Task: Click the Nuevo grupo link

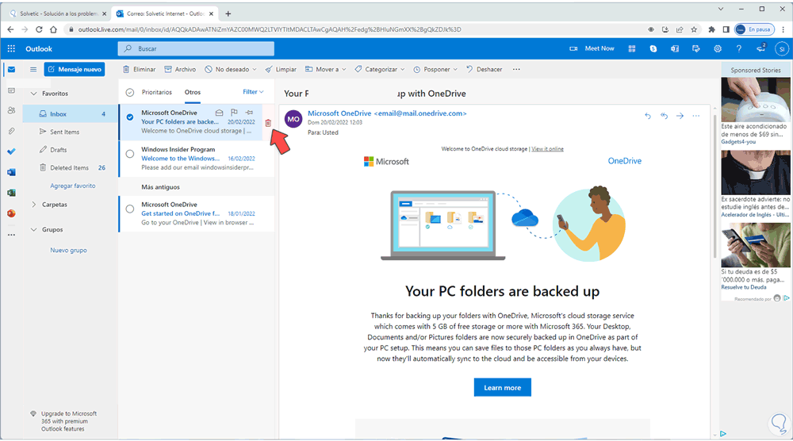Action: pos(68,250)
